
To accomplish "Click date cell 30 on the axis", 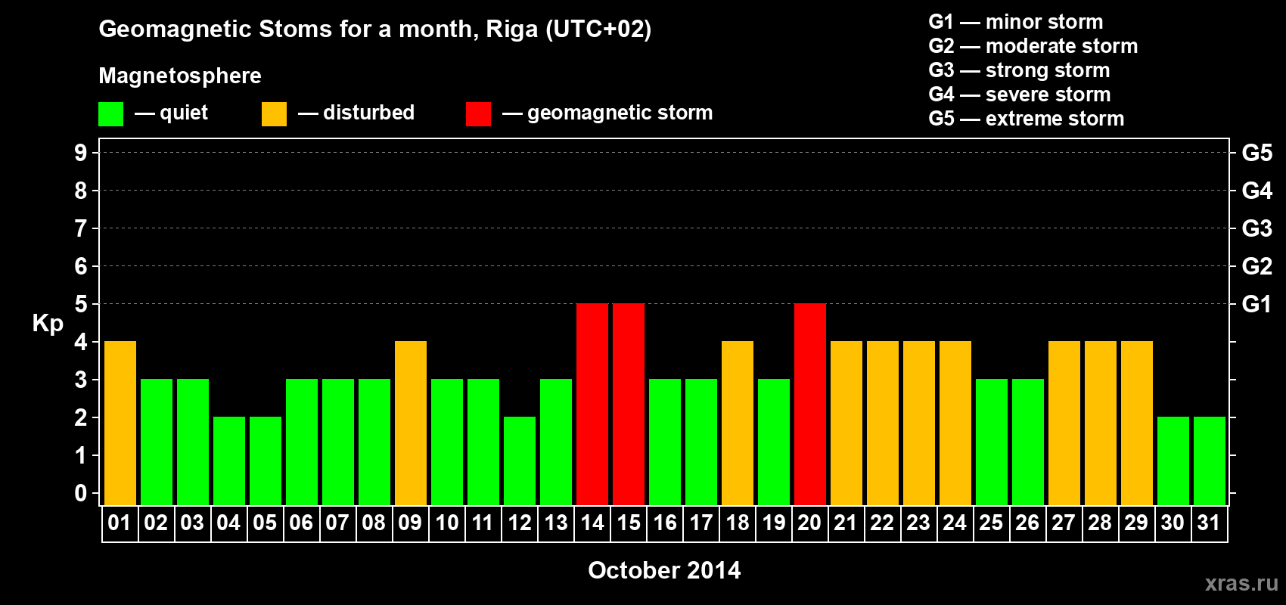I will click(1173, 523).
